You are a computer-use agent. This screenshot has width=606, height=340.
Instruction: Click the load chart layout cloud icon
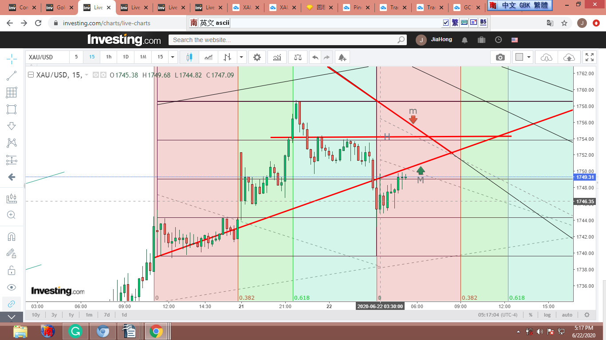[547, 57]
